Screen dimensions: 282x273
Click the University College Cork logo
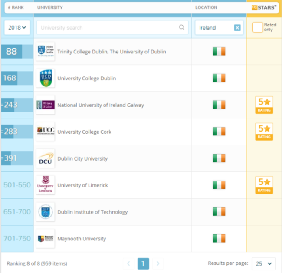(x=46, y=132)
